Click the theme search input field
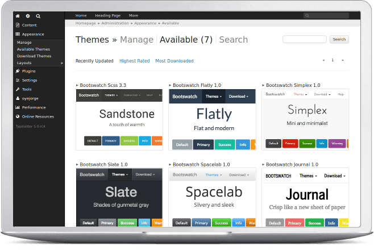 [305, 39]
